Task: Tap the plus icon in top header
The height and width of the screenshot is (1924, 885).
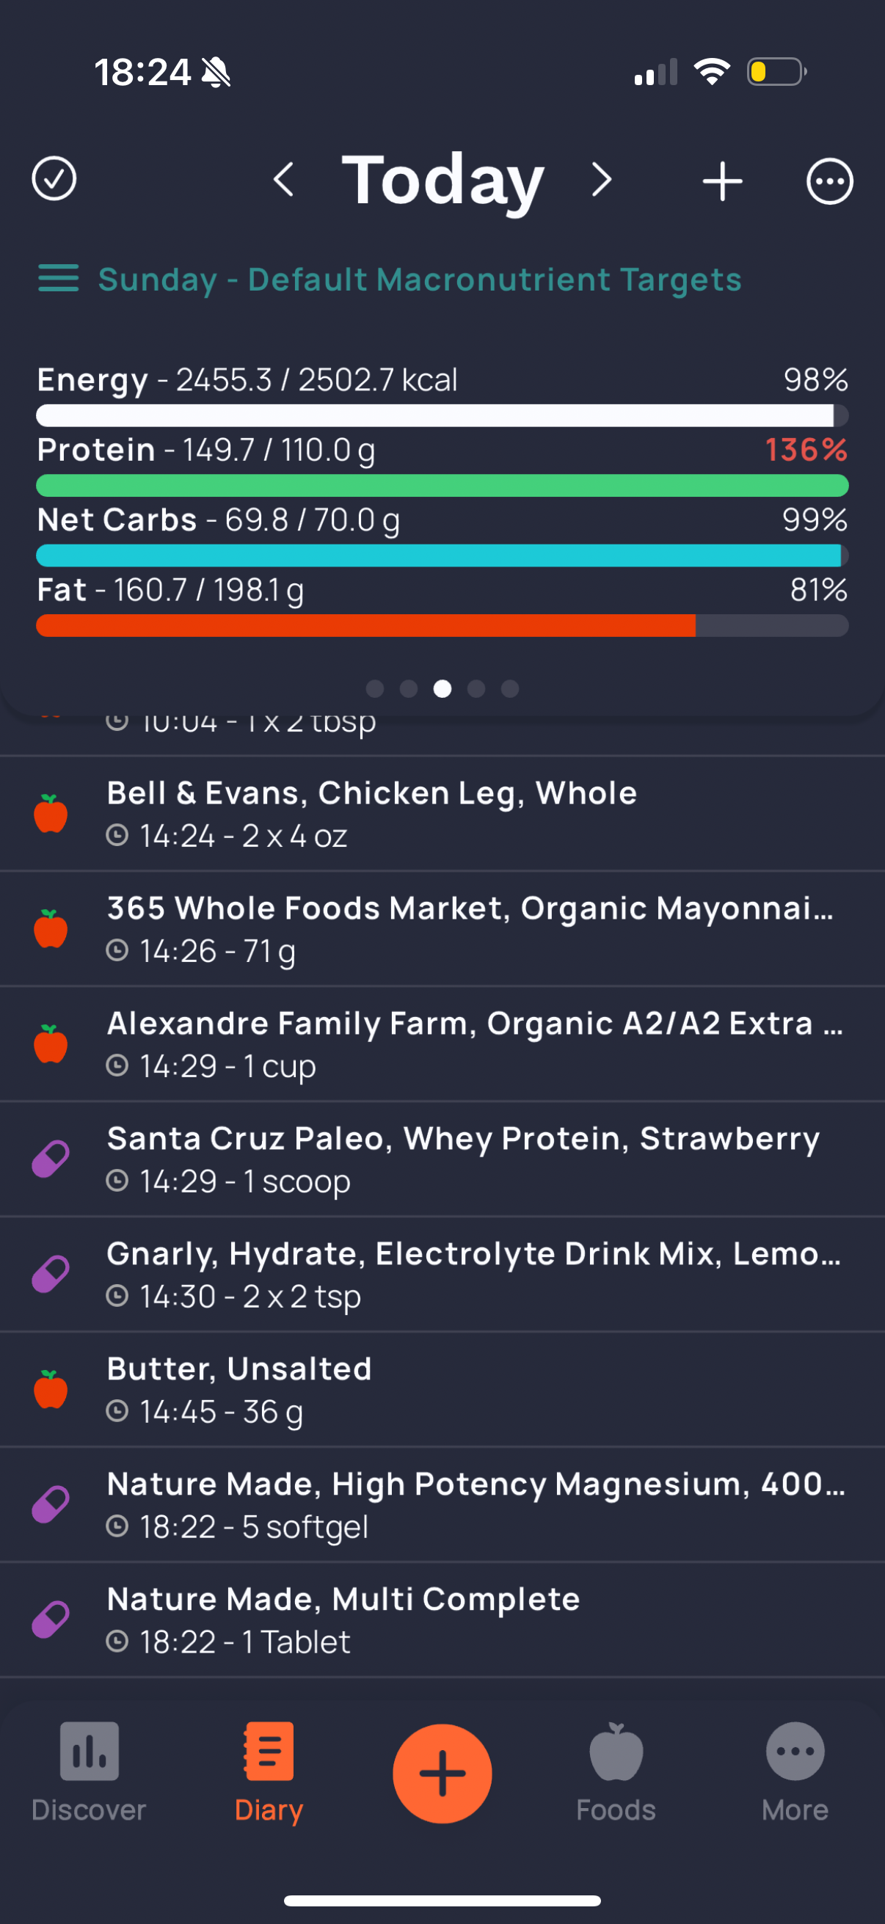Action: pos(722,181)
